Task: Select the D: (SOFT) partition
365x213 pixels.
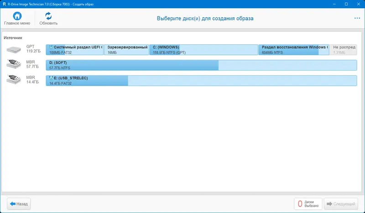Action: click(x=201, y=65)
